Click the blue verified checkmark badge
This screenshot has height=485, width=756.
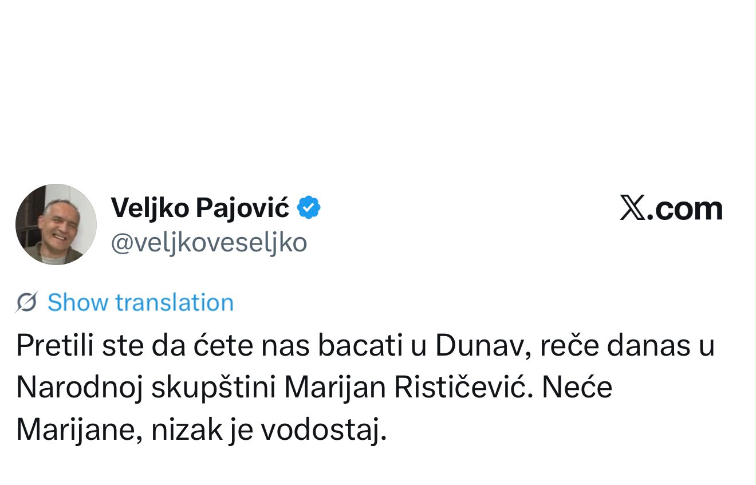tap(309, 207)
